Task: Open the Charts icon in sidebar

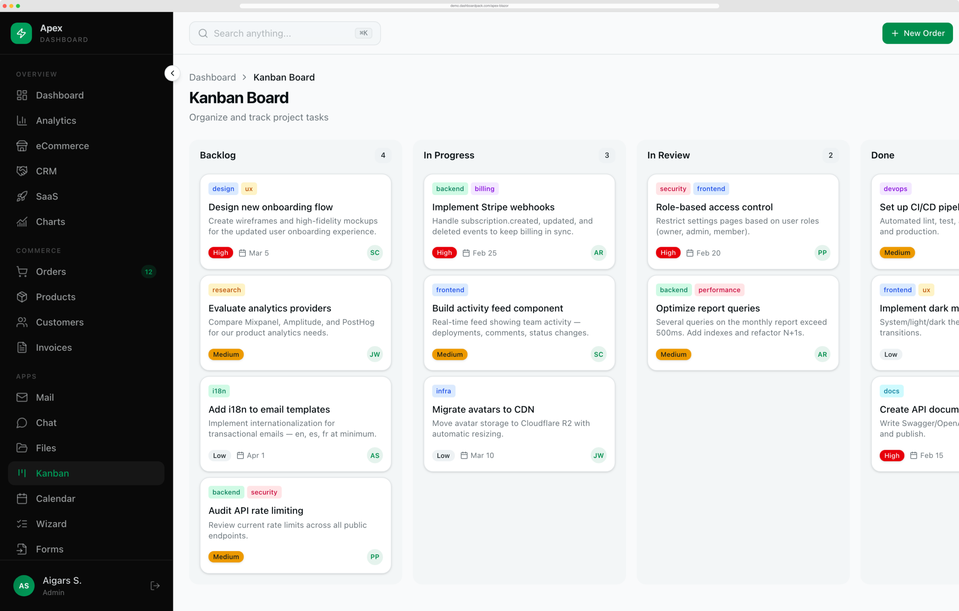Action: (22, 221)
